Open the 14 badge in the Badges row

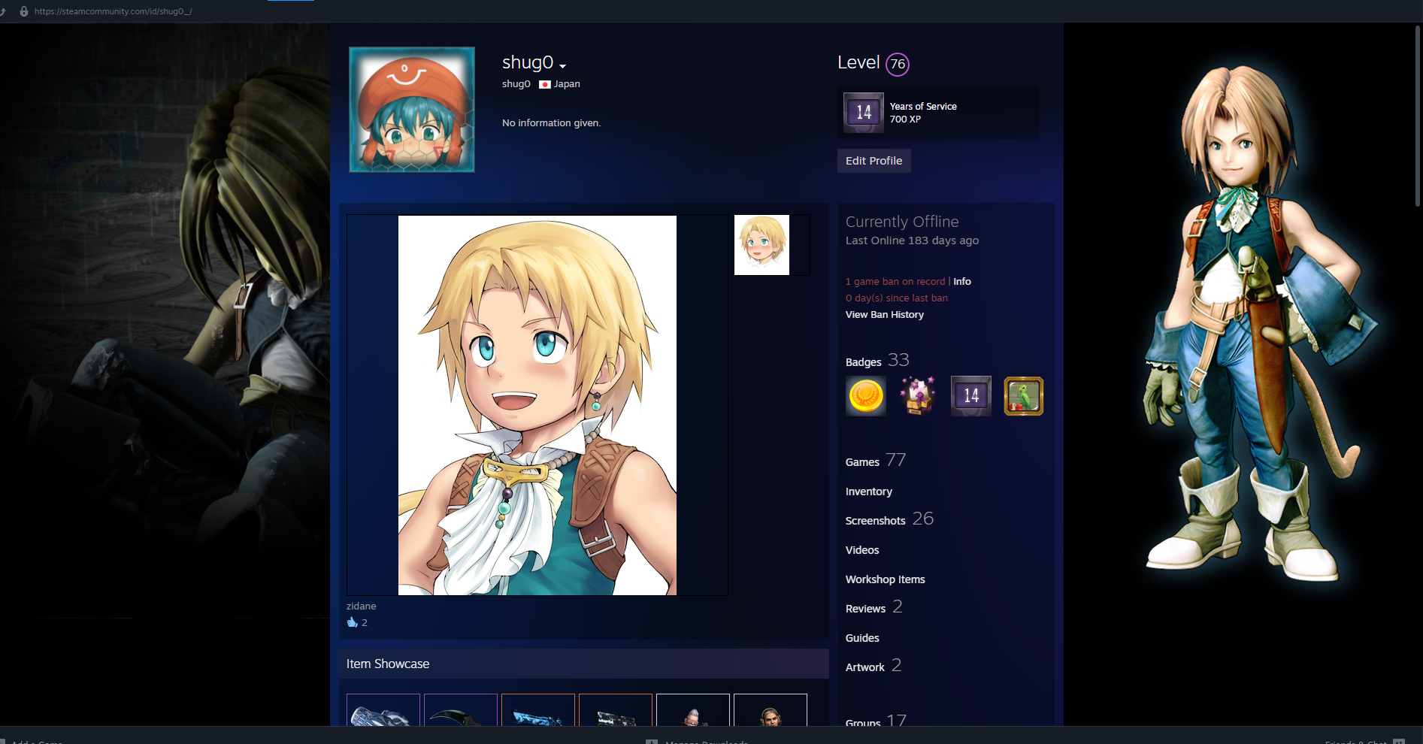point(971,396)
